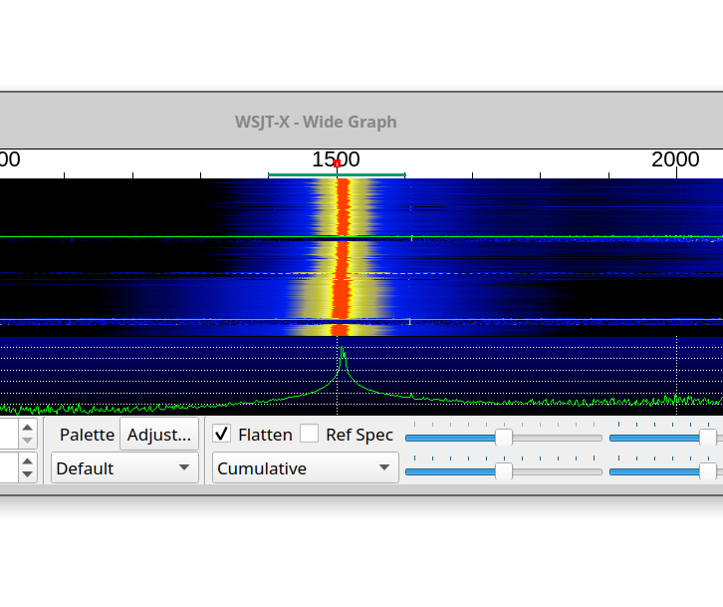
Task: Increase upper spin box with up arrow
Action: [27, 428]
